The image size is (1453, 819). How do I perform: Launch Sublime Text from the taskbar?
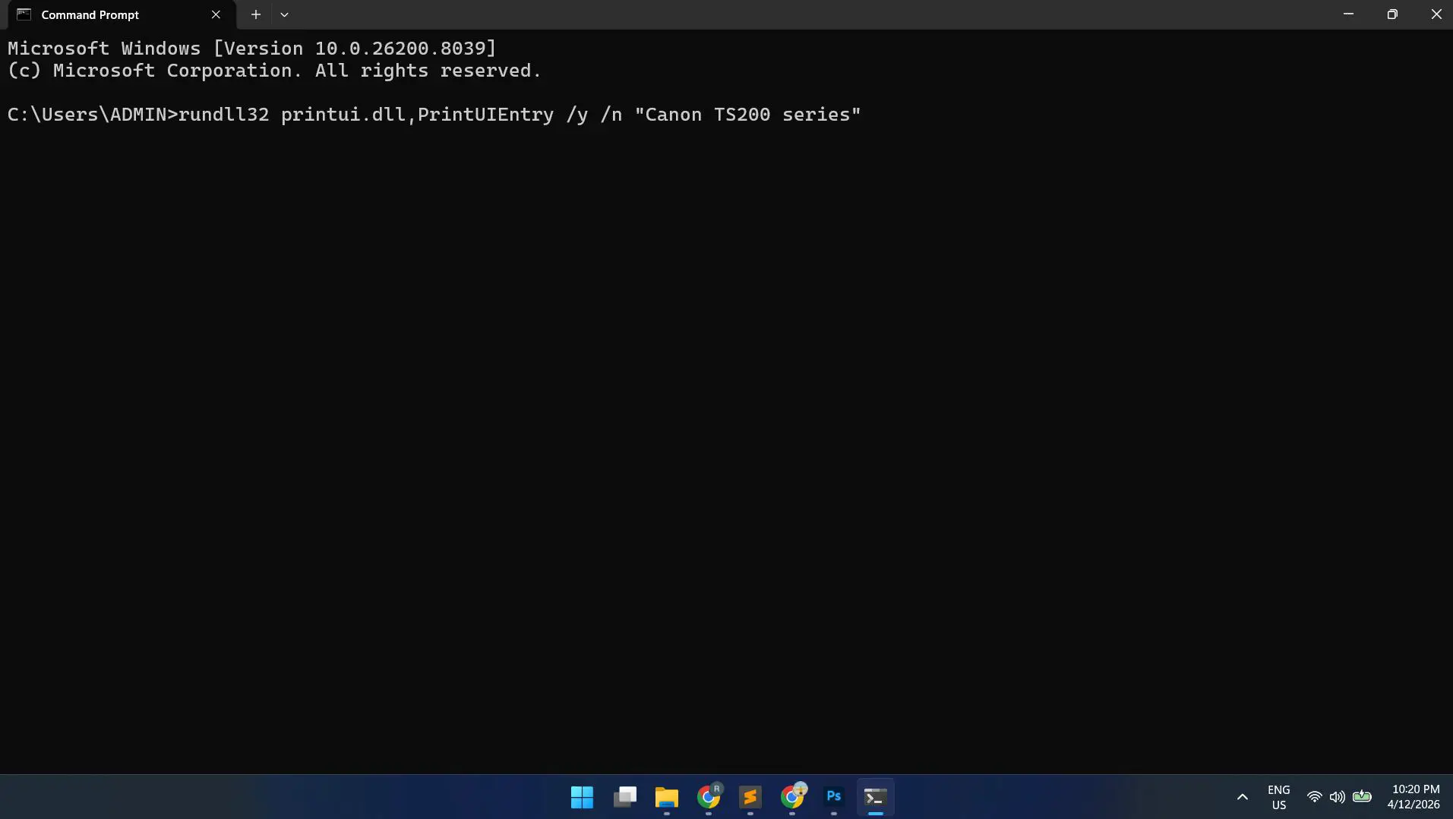(x=750, y=797)
